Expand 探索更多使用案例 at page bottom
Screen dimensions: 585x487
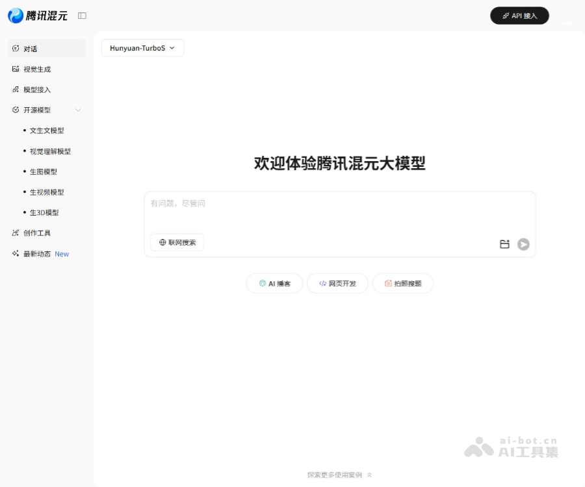coord(338,475)
